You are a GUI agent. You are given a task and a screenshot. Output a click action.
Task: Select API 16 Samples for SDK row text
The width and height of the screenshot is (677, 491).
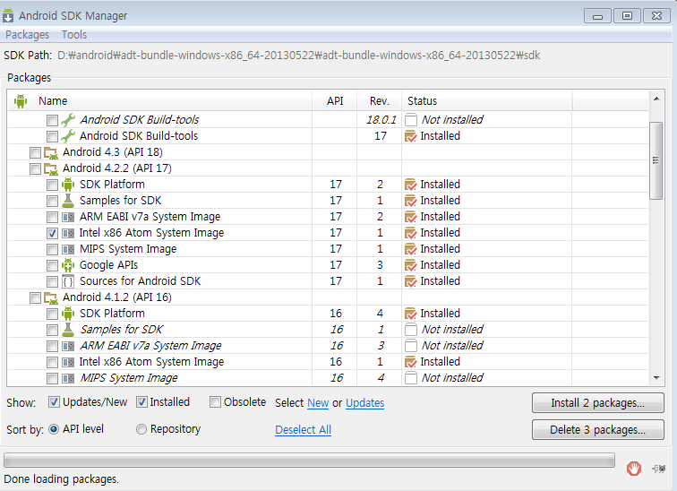(x=121, y=330)
